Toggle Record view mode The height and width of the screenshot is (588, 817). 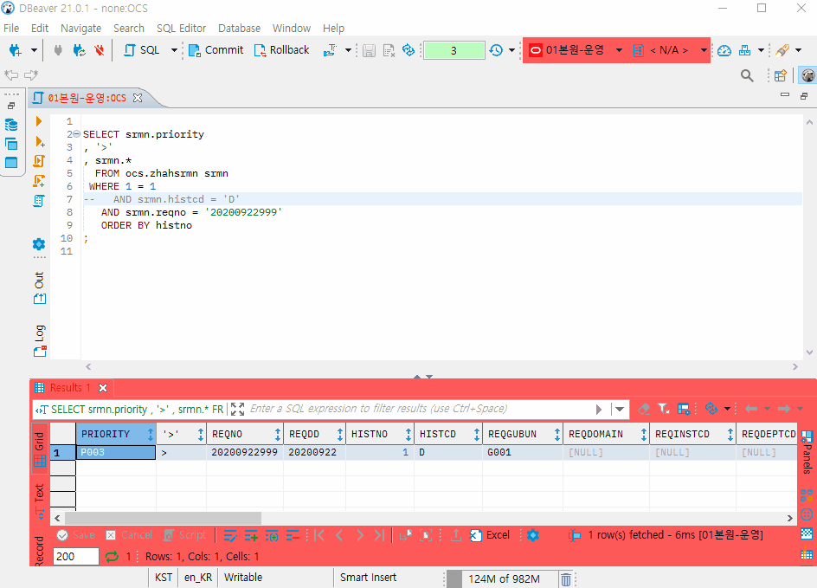click(40, 550)
